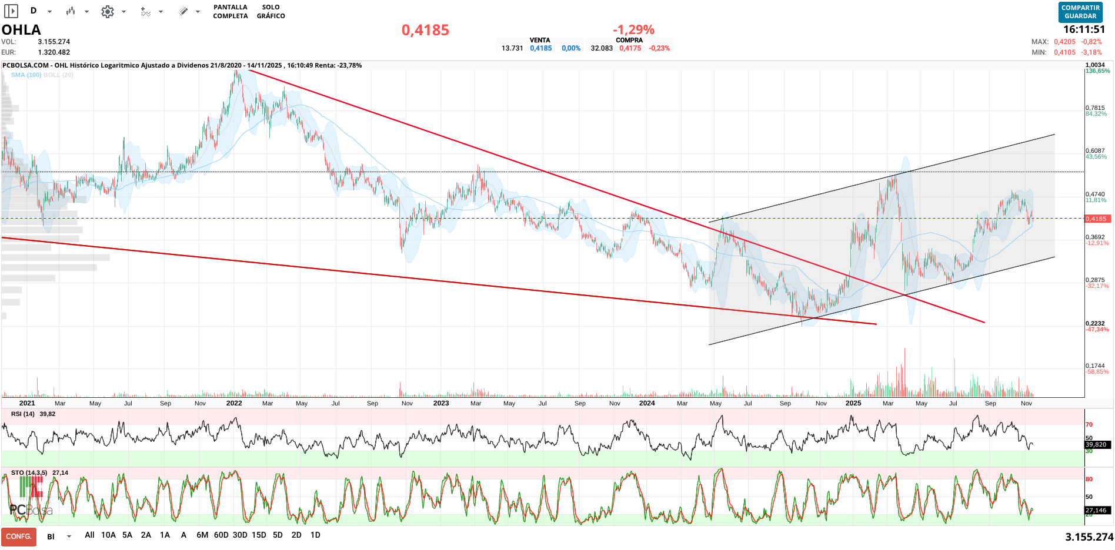Open the BI selector dropdown arrow
1115x550 pixels.
(69, 536)
